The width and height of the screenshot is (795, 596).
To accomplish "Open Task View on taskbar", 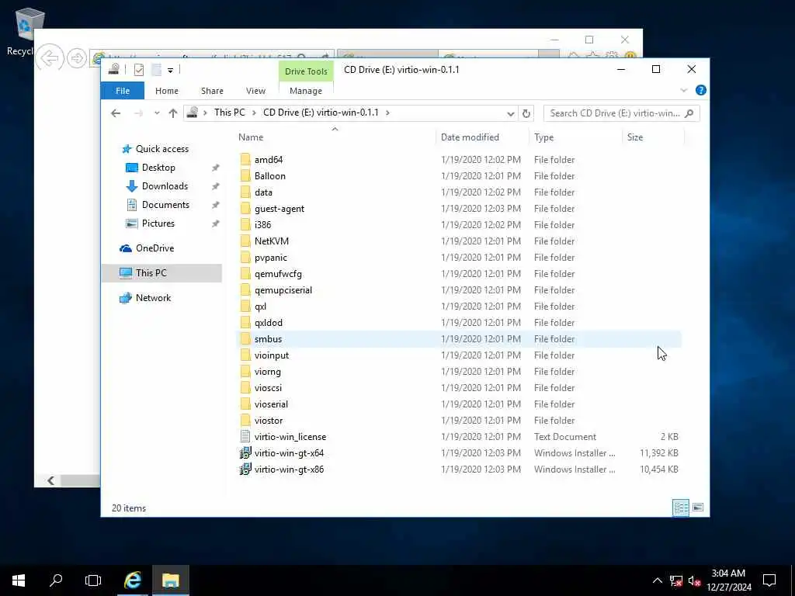I will pos(93,580).
